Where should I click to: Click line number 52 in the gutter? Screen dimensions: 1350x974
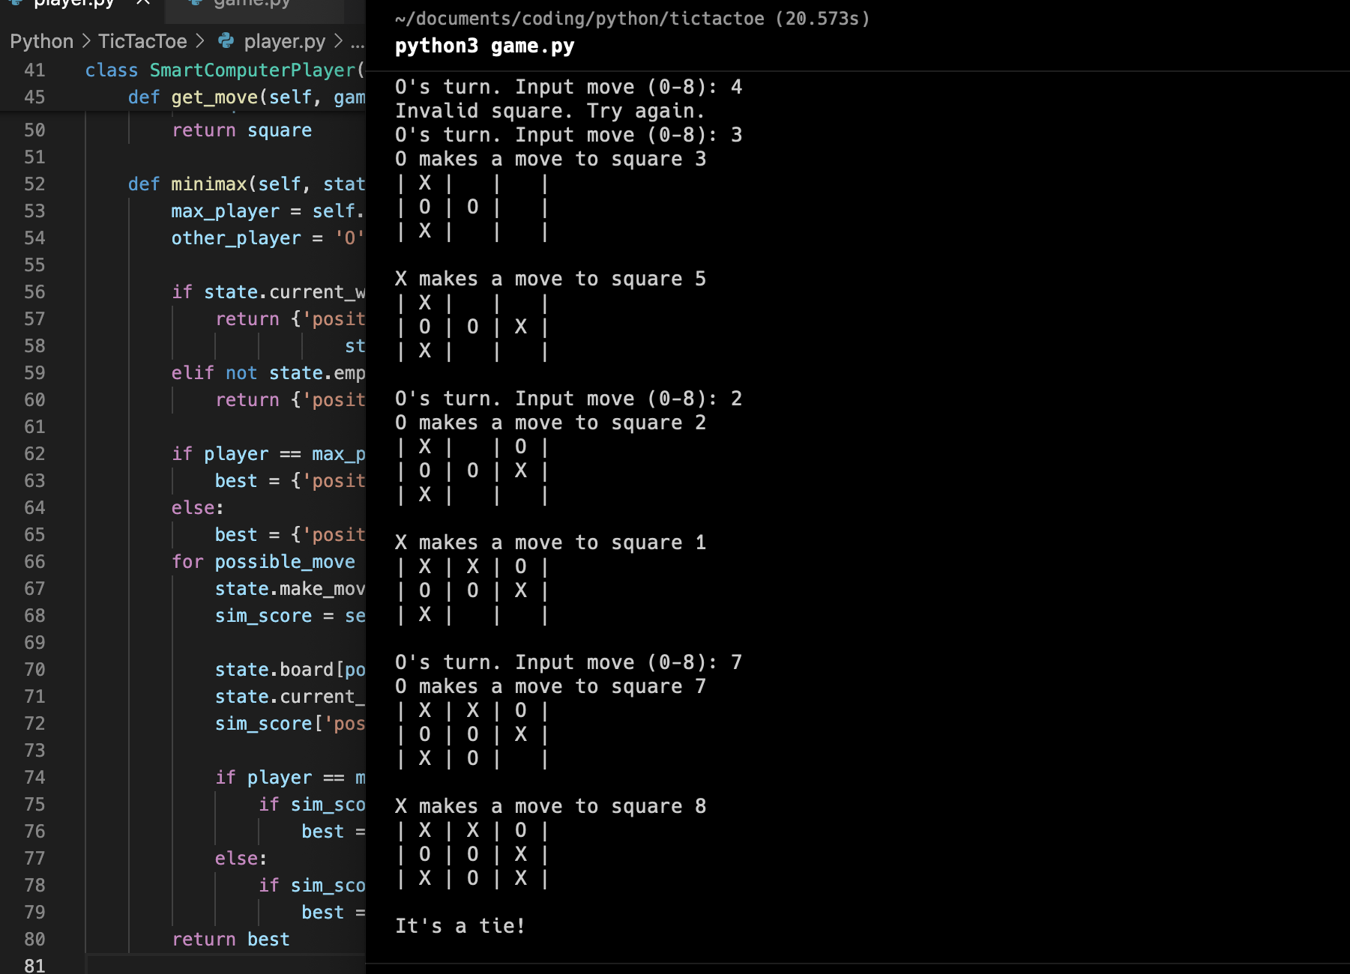pos(34,184)
